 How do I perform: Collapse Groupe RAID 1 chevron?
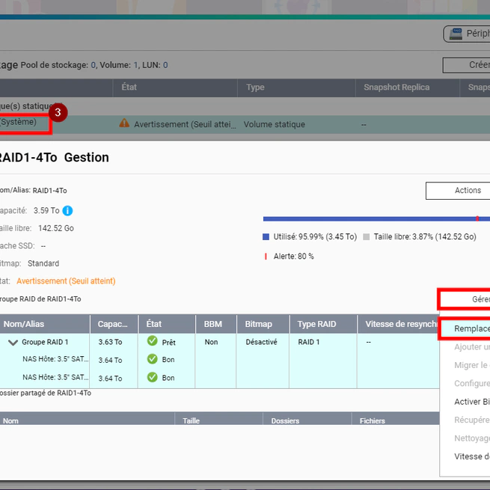[x=13, y=343]
